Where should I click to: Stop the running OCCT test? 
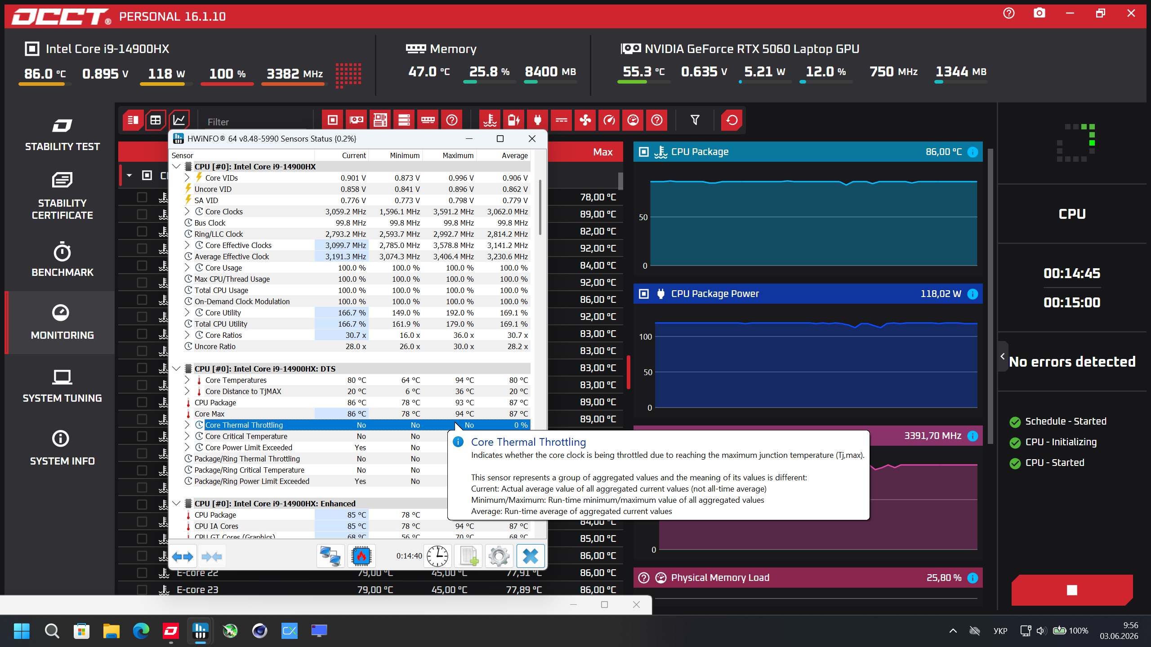click(1072, 590)
